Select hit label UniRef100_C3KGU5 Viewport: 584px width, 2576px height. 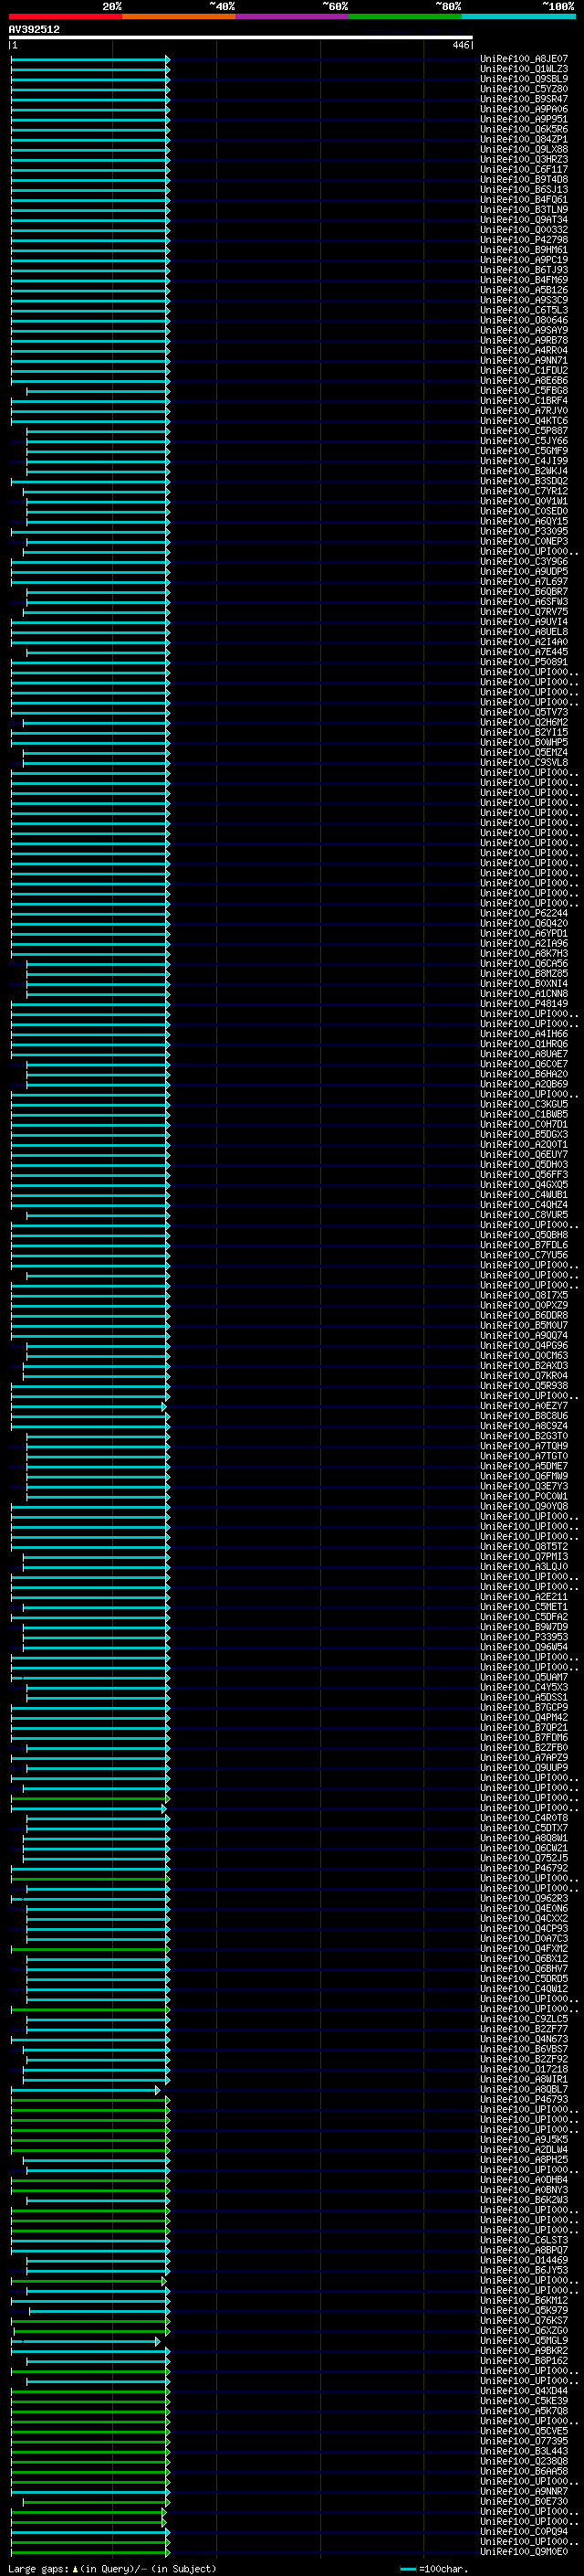coord(524,1104)
